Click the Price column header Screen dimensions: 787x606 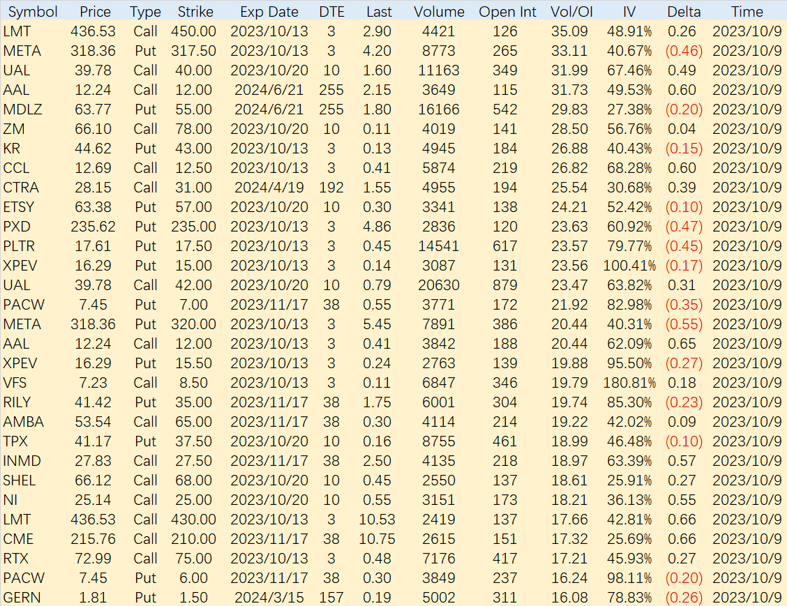[95, 12]
